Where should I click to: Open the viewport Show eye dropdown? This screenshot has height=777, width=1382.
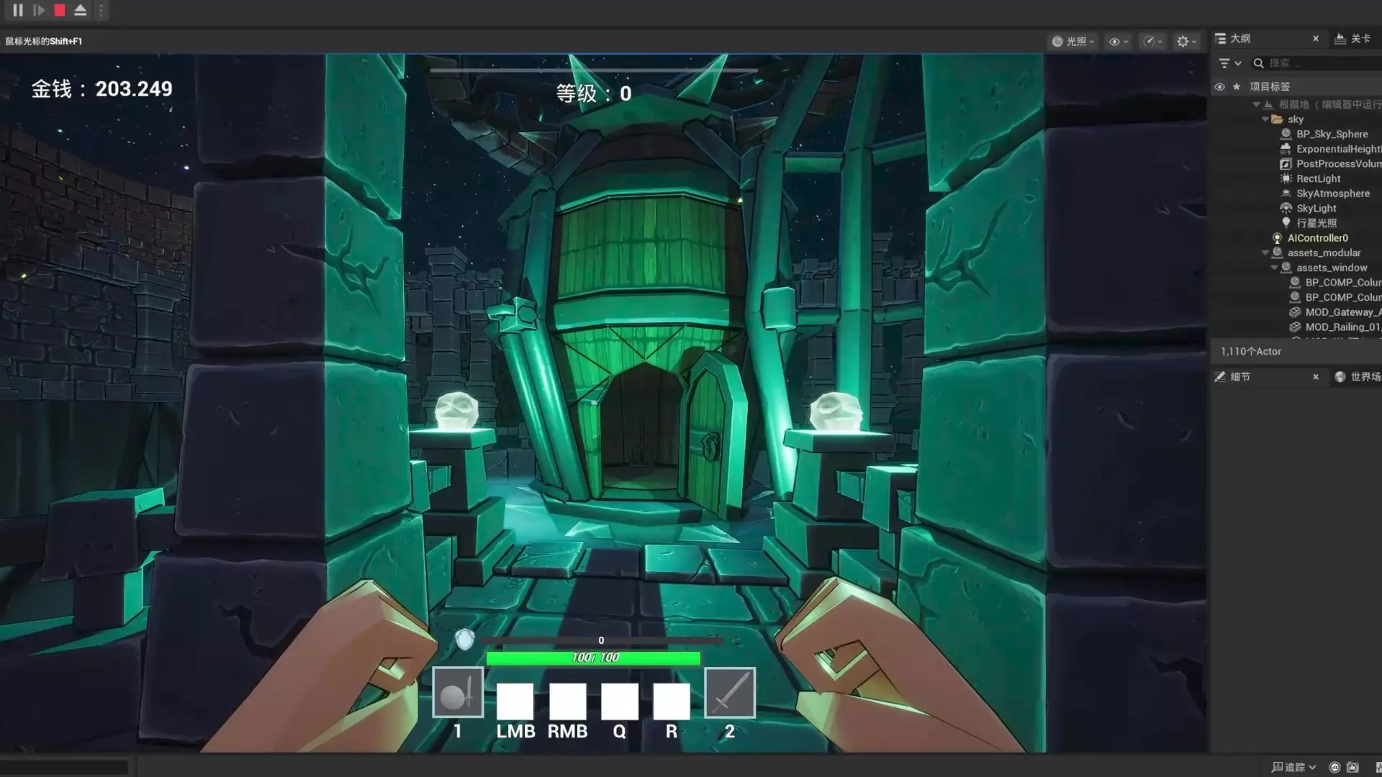[x=1118, y=42]
